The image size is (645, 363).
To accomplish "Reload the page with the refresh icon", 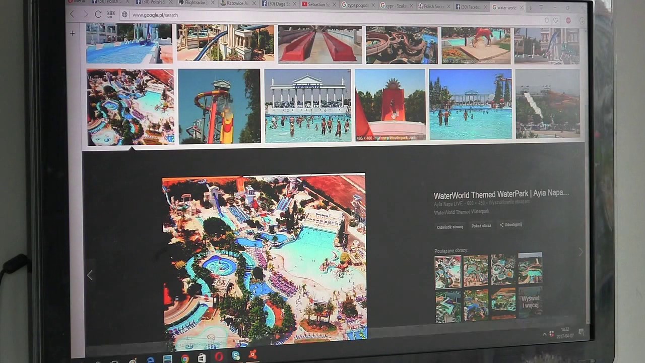I will [98, 14].
